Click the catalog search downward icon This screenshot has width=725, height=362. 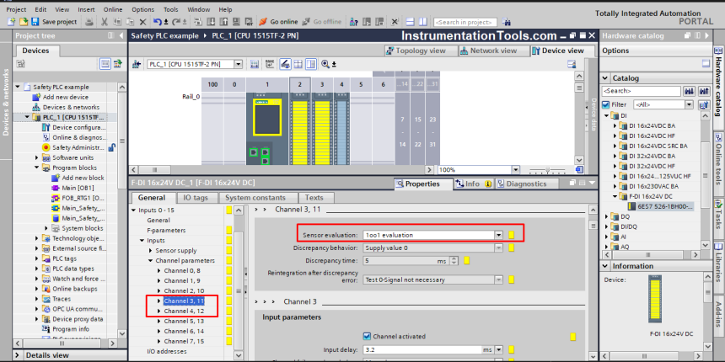coord(690,91)
